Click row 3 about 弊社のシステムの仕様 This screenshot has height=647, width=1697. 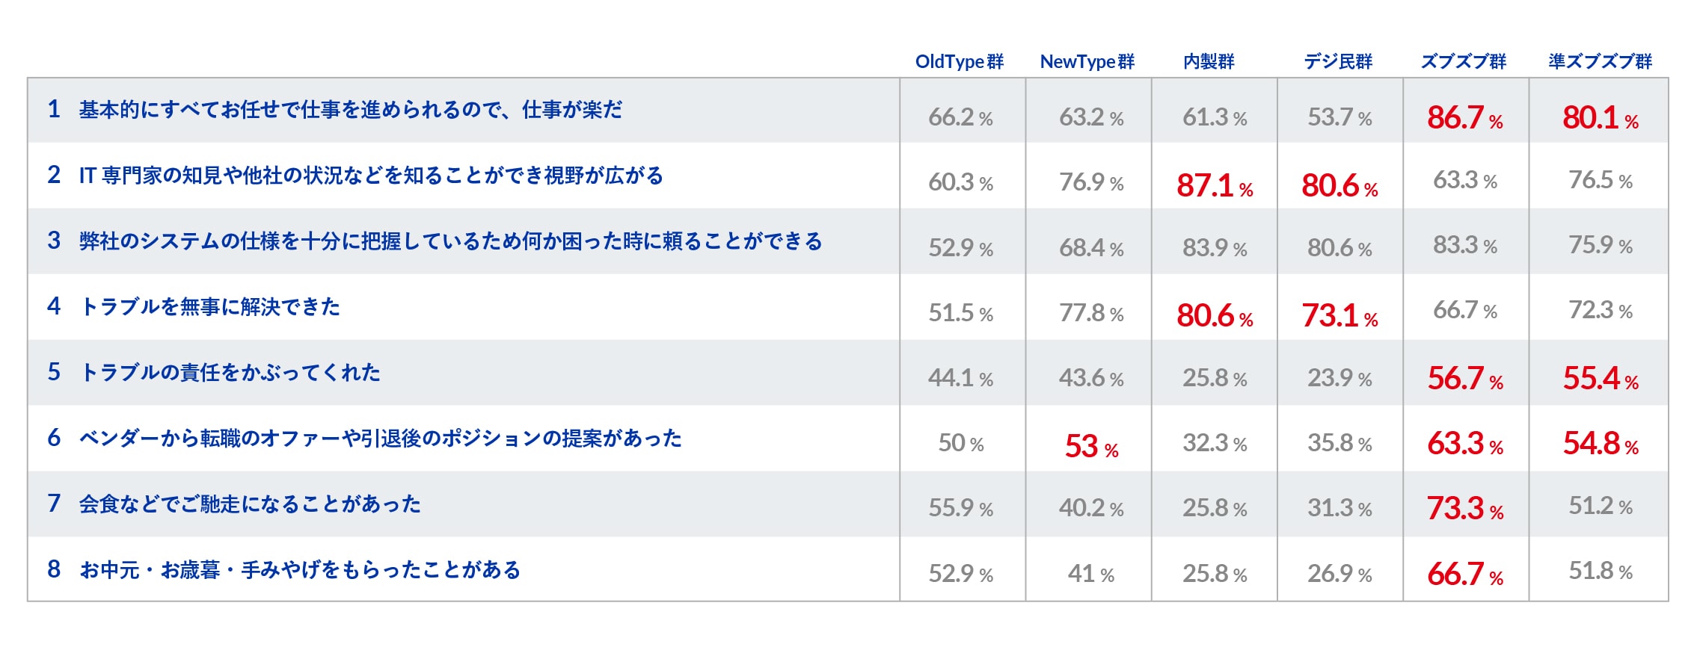(450, 241)
